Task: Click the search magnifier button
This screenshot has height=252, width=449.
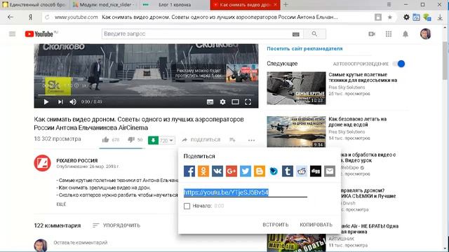Action: (314, 34)
